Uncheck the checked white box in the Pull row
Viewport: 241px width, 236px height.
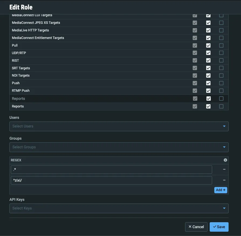tap(208, 45)
